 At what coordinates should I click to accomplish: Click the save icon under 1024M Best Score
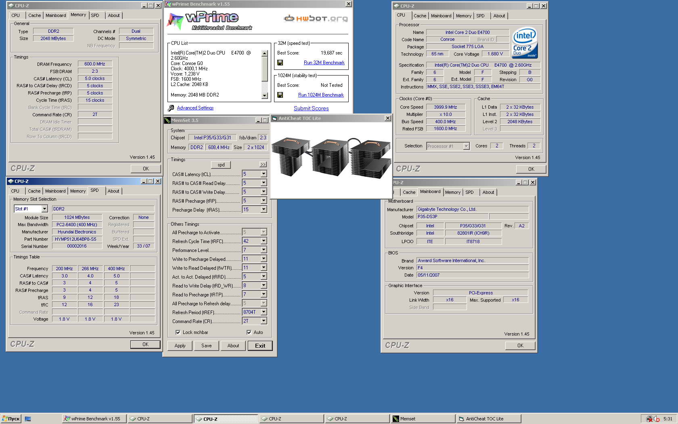280,95
